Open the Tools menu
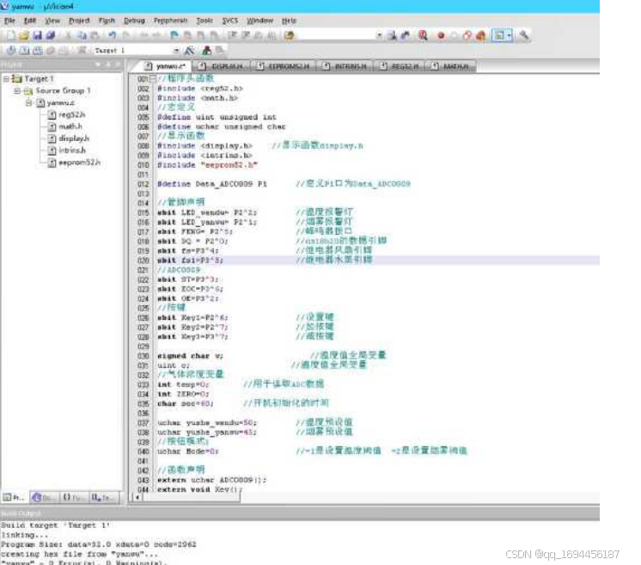This screenshot has width=641, height=565. pos(205,21)
